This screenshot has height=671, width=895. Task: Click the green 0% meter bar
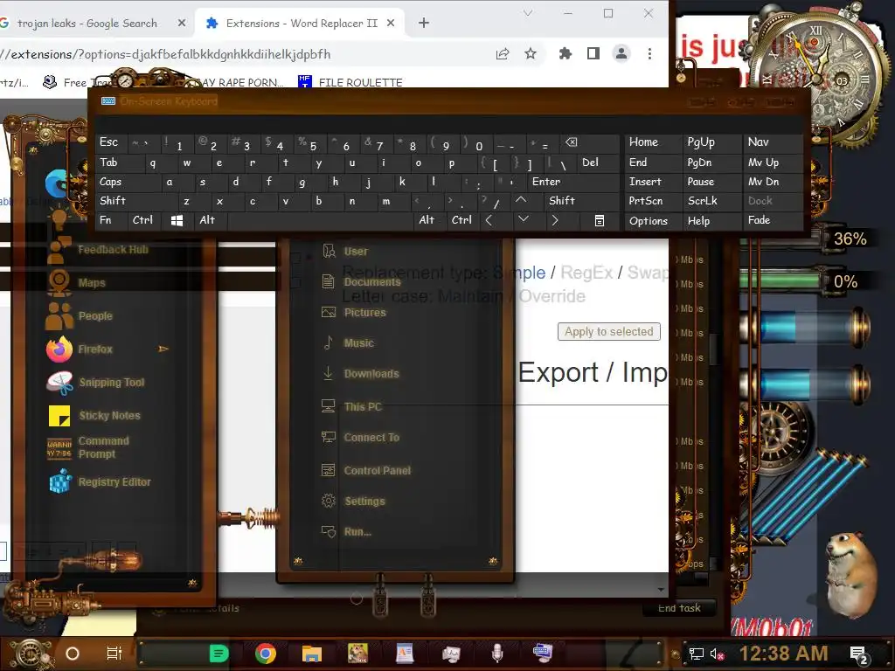(x=780, y=280)
